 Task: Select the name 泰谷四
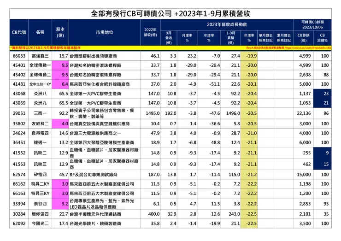(40, 204)
